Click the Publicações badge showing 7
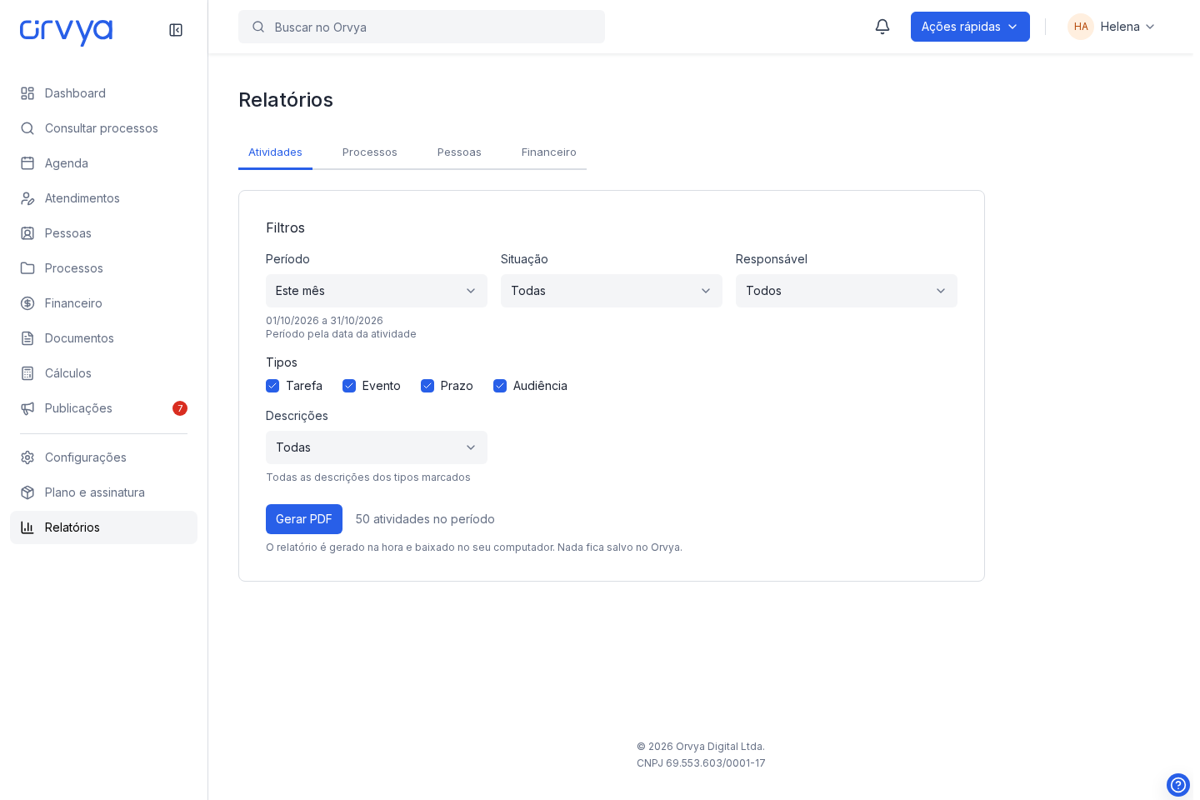Image resolution: width=1200 pixels, height=800 pixels. 180,408
